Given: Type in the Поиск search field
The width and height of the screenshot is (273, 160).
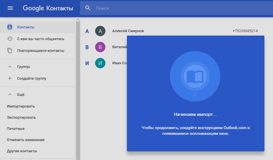Looking at the screenshot, I should [172, 8].
